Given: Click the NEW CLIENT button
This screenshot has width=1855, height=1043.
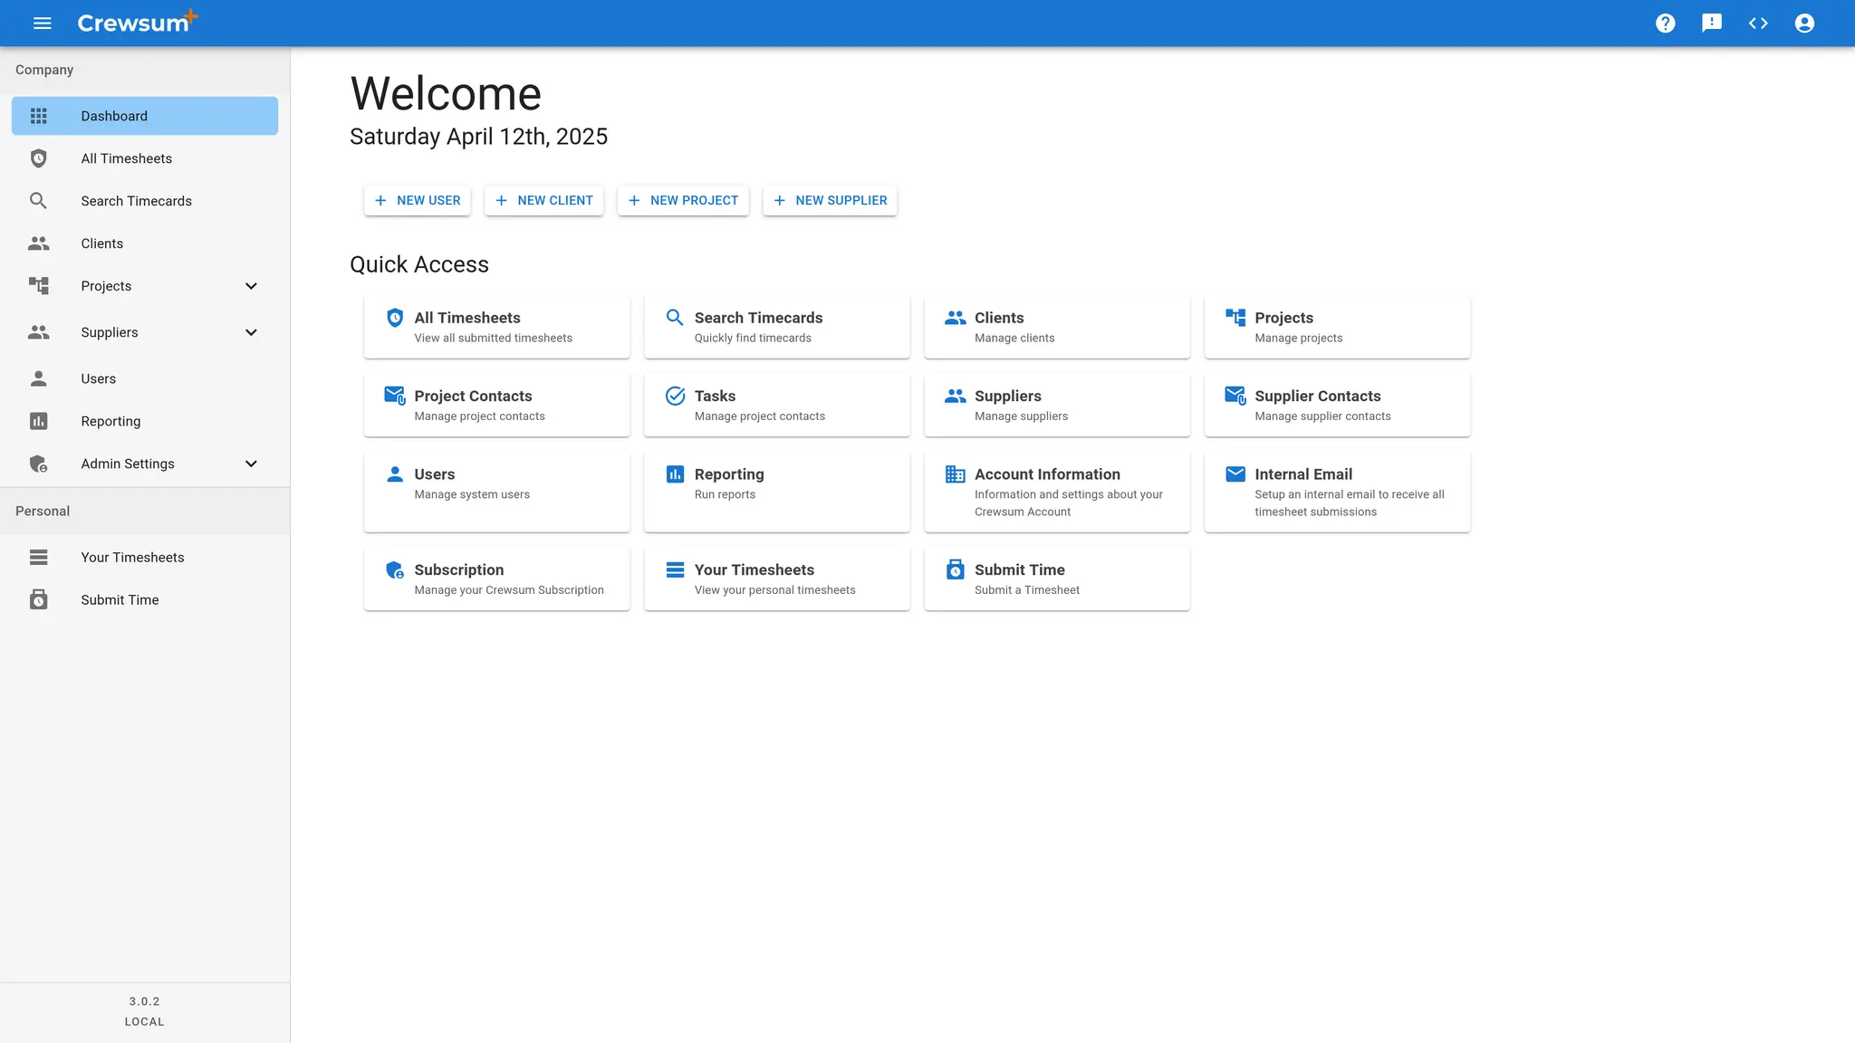Looking at the screenshot, I should point(543,200).
